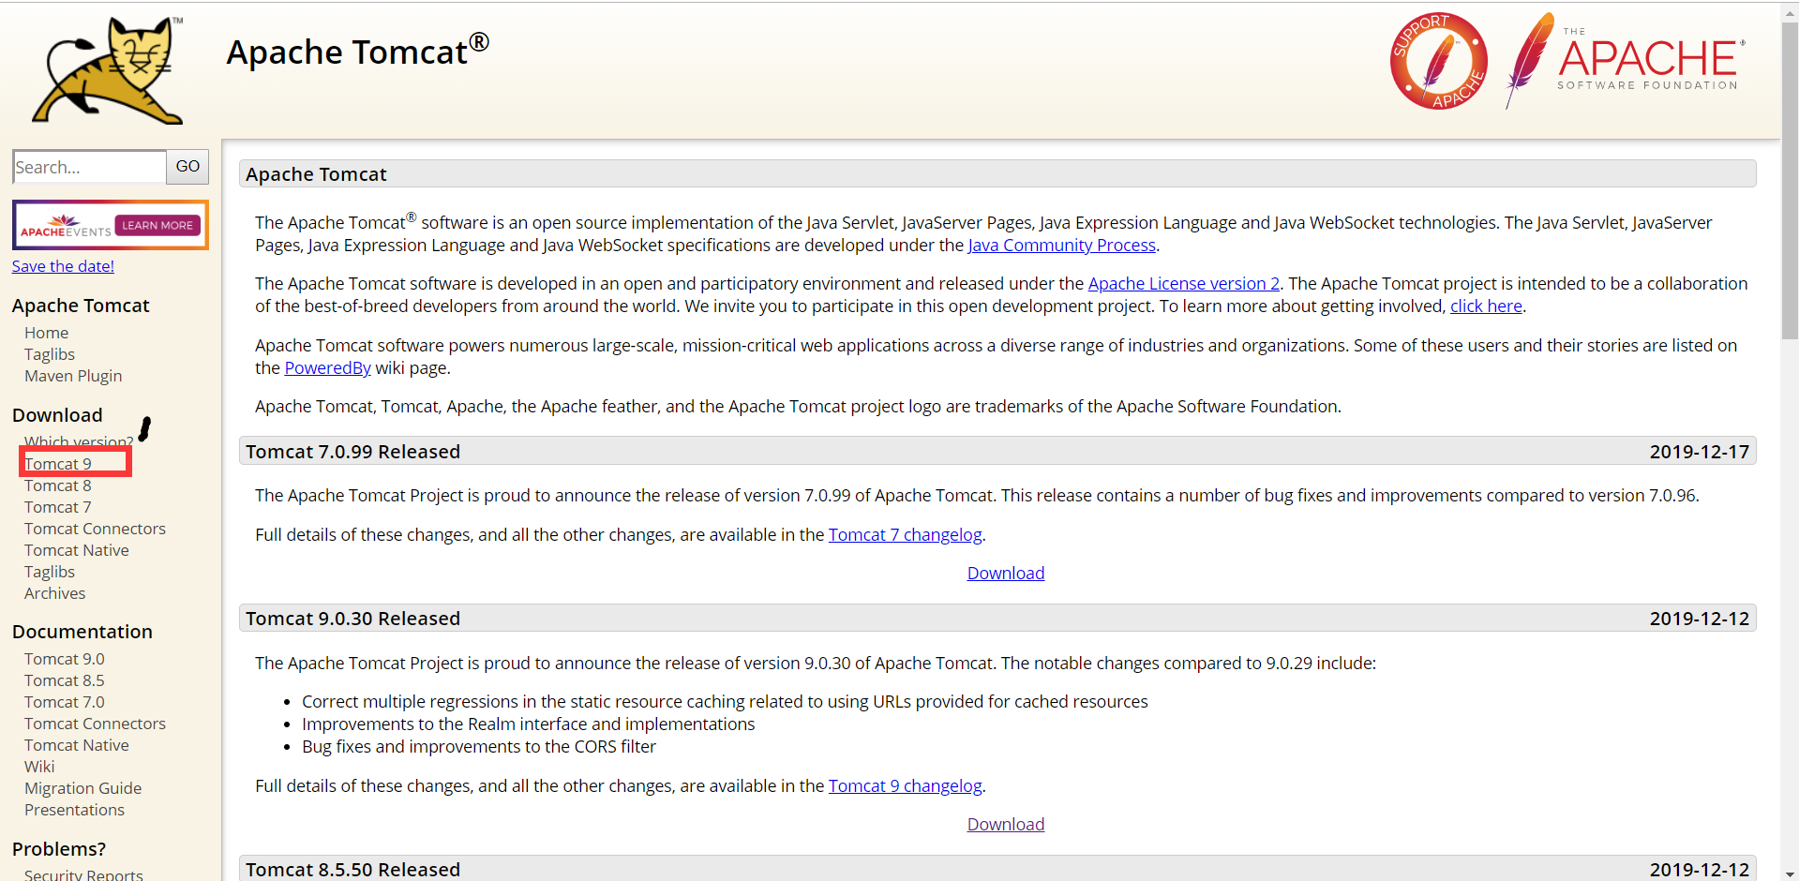The image size is (1799, 881).
Task: Open the Tomcat 9 changelog link
Action: (905, 786)
